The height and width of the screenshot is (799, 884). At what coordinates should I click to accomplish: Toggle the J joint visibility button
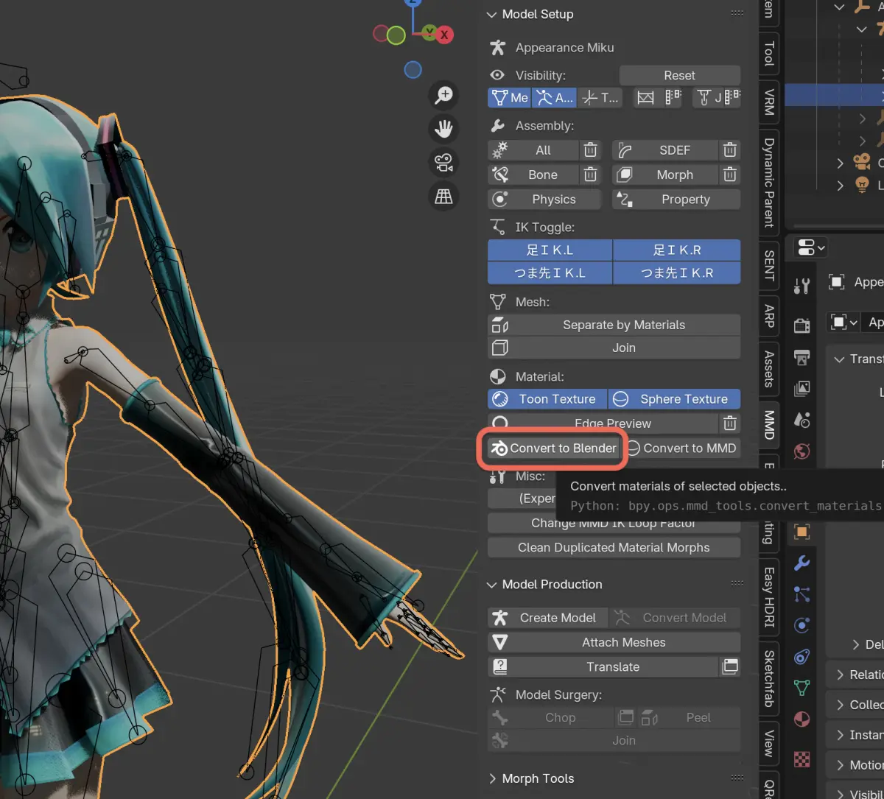(x=717, y=97)
